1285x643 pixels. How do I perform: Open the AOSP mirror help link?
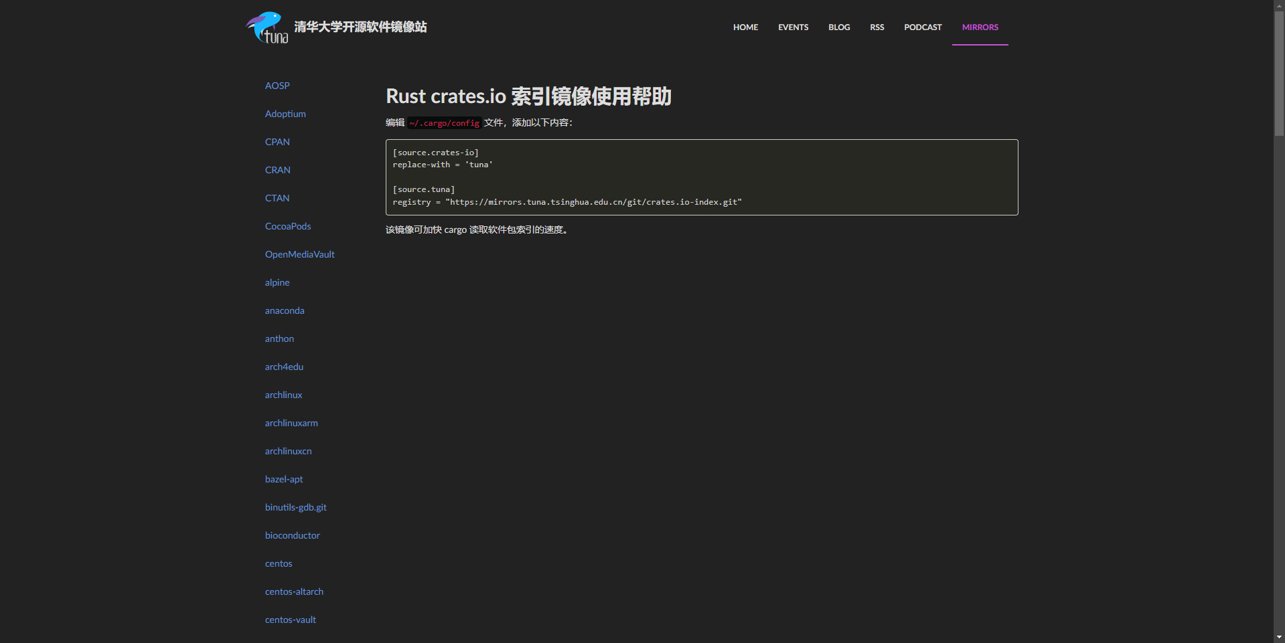tap(277, 86)
